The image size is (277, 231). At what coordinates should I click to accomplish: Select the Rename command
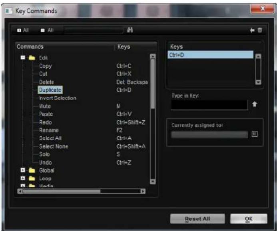point(49,130)
